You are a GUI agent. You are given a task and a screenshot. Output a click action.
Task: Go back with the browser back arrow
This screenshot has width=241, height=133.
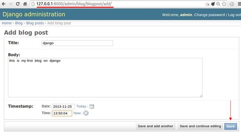click(4, 4)
